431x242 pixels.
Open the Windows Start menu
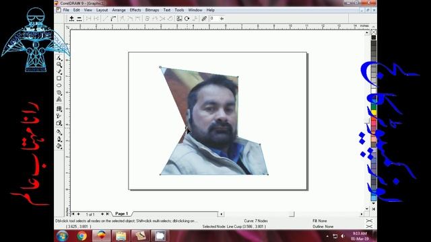63,236
